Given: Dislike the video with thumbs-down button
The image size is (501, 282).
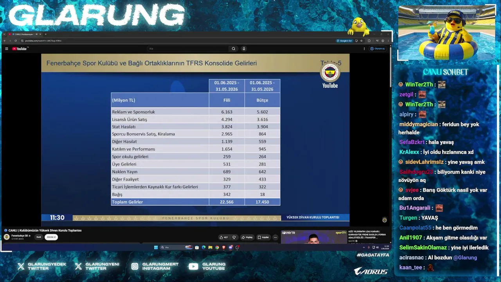Looking at the screenshot, I should (234, 237).
